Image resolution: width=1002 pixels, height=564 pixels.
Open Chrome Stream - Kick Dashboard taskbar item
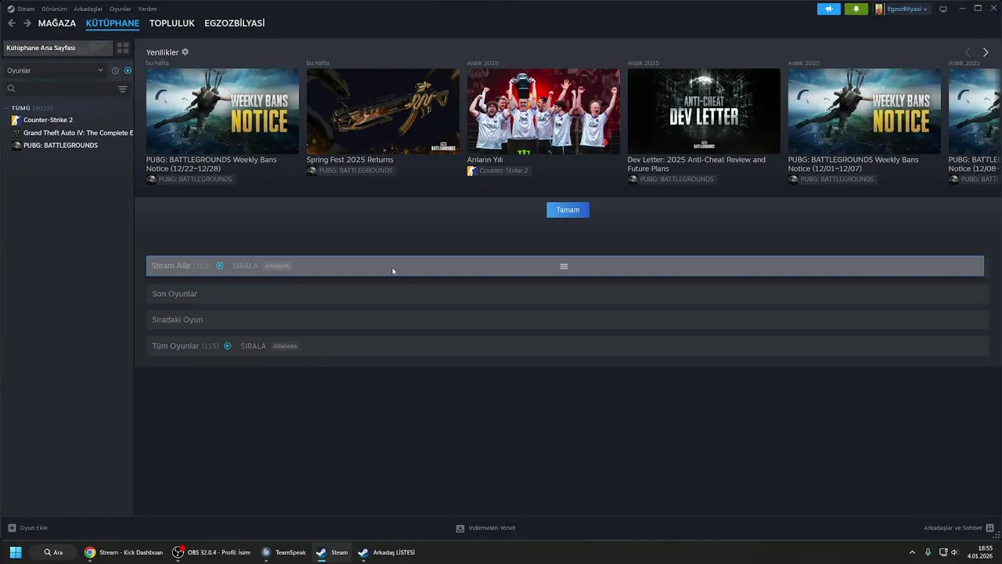[x=124, y=552]
